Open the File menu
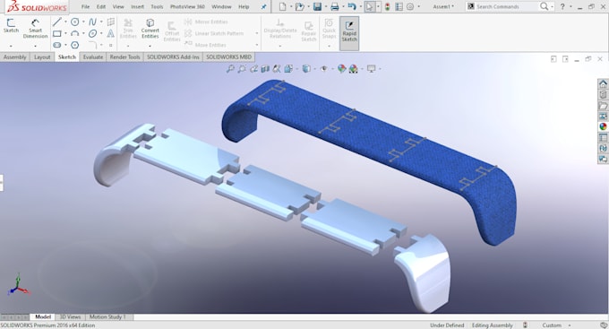This screenshot has height=329, width=609. click(85, 6)
